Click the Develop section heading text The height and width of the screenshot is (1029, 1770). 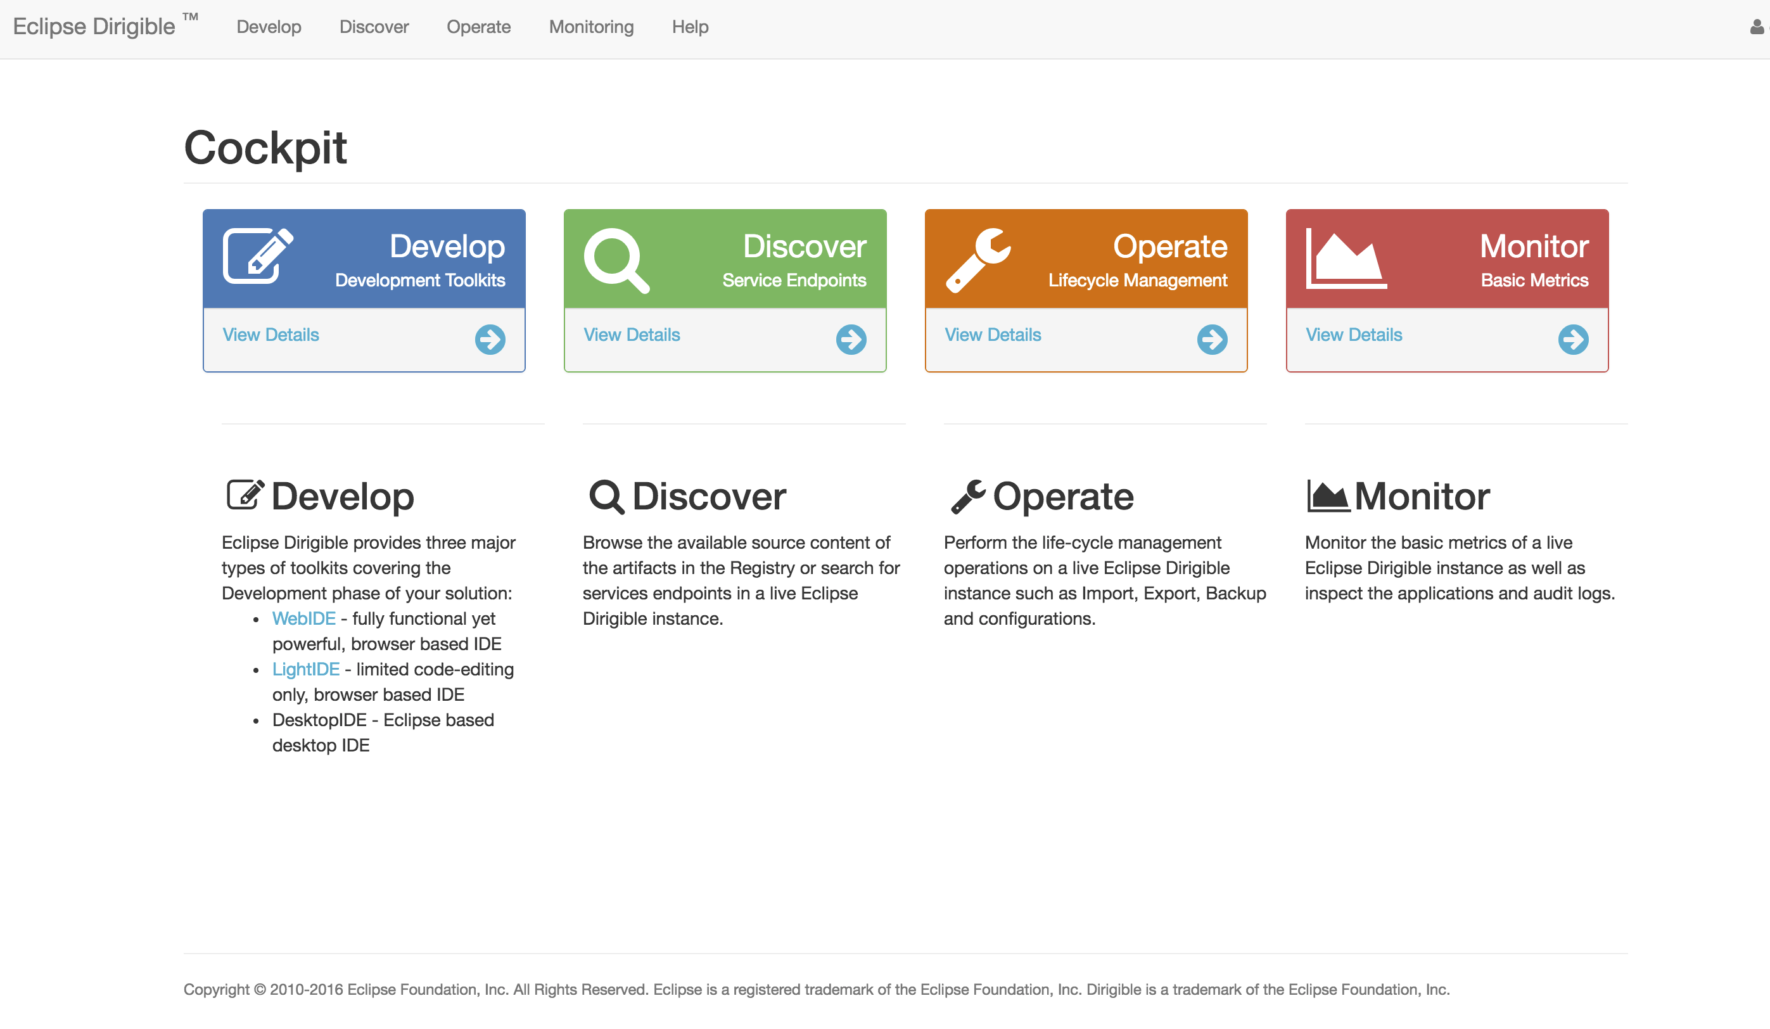pos(343,496)
